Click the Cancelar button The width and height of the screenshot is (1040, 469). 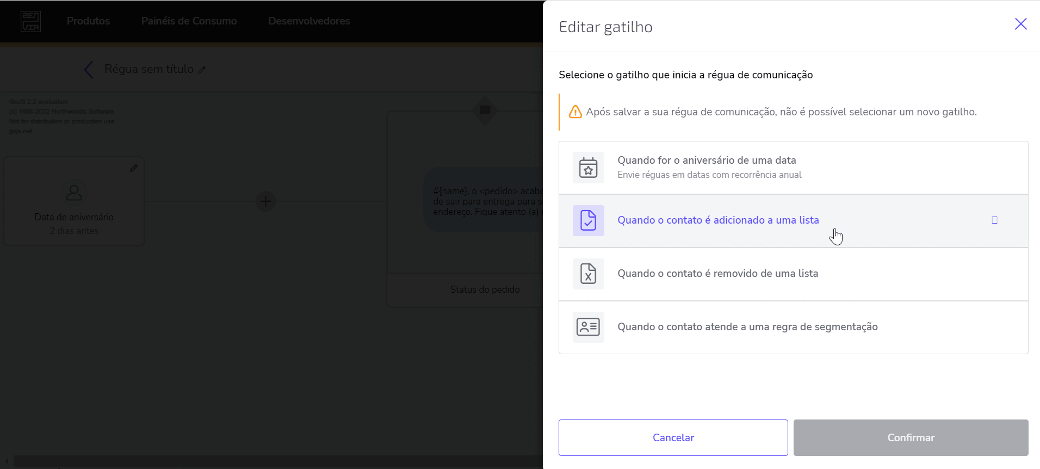(x=673, y=437)
